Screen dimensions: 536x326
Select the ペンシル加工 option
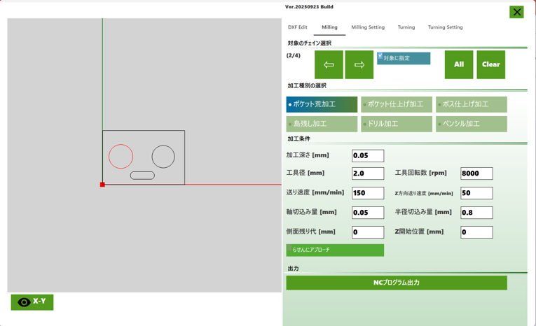[471, 124]
